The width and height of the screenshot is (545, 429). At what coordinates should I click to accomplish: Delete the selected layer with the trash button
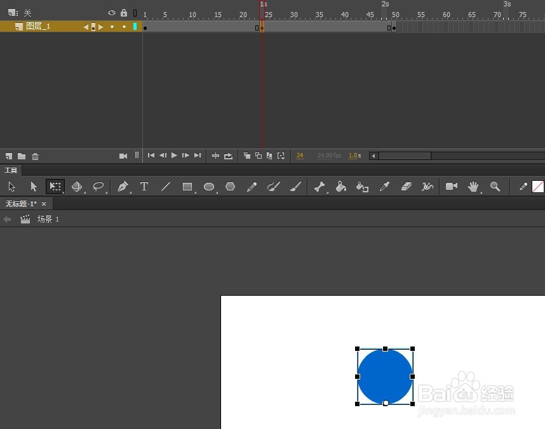click(x=35, y=156)
